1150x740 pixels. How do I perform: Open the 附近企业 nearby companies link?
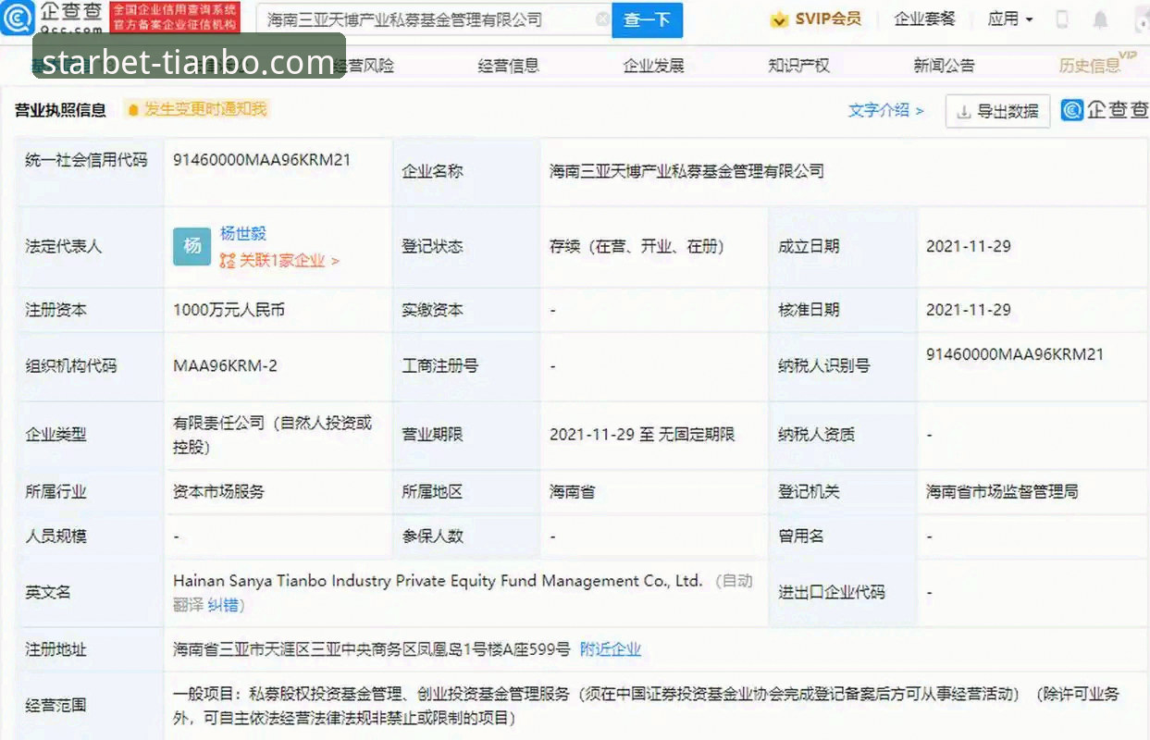tap(610, 649)
